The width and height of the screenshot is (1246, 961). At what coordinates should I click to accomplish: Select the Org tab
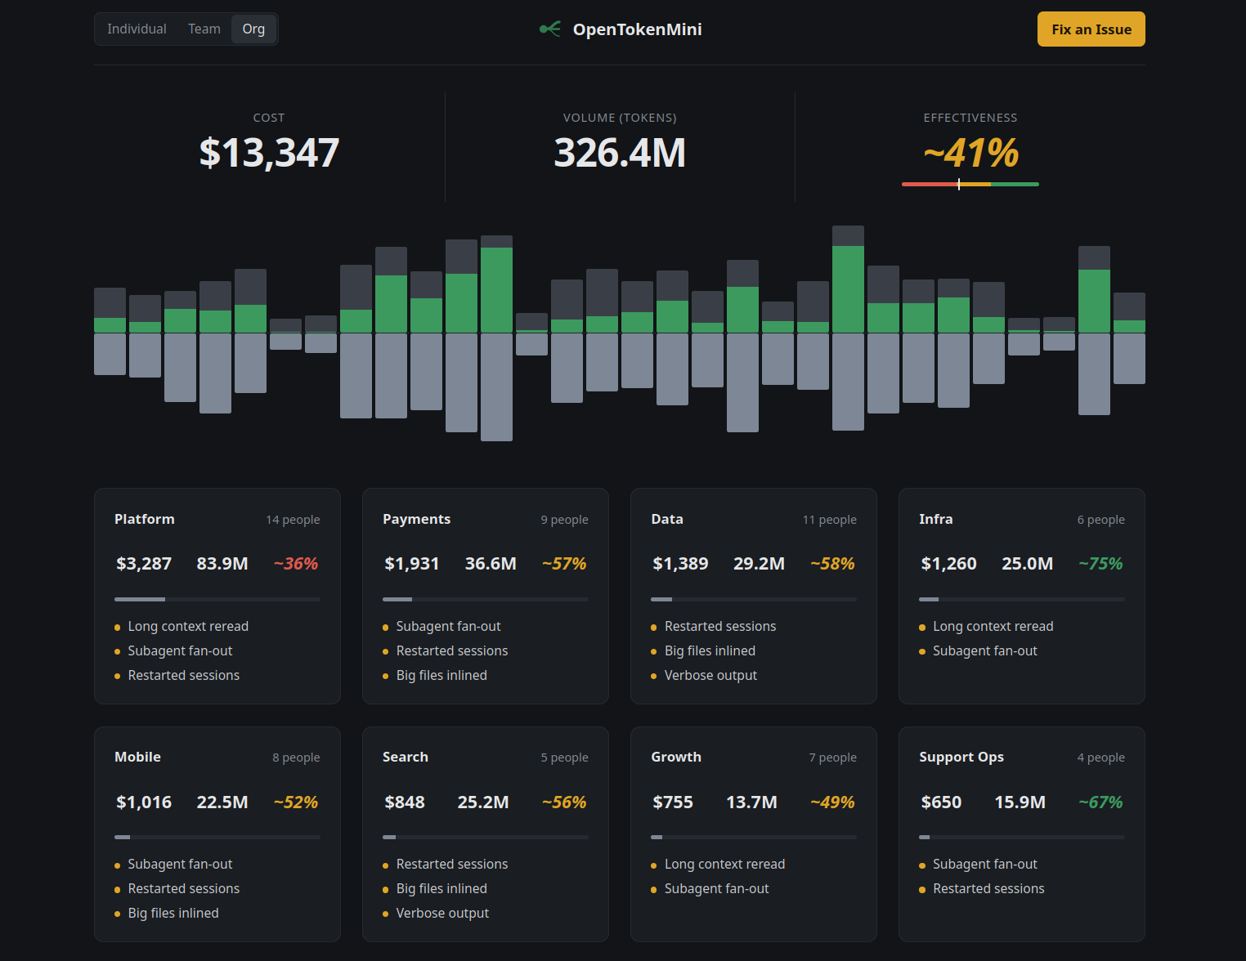coord(253,29)
